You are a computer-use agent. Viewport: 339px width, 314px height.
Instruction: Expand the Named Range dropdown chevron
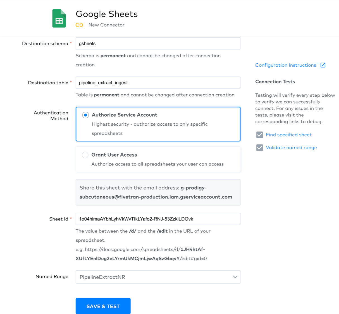point(235,277)
